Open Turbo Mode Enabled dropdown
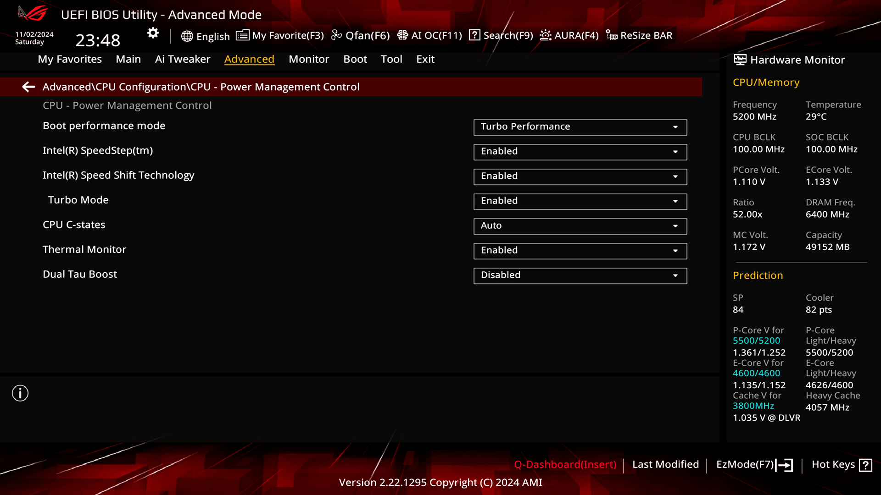Screen dimensions: 881x495 pos(580,201)
